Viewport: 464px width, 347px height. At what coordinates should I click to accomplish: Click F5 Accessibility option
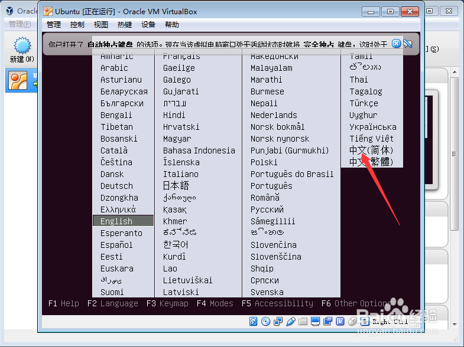[277, 303]
